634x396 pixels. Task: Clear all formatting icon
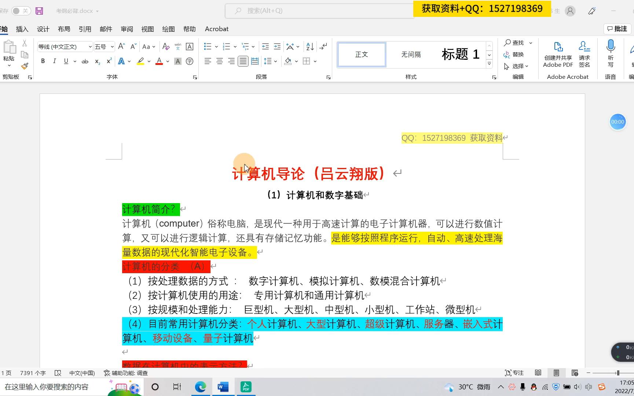[x=166, y=47]
